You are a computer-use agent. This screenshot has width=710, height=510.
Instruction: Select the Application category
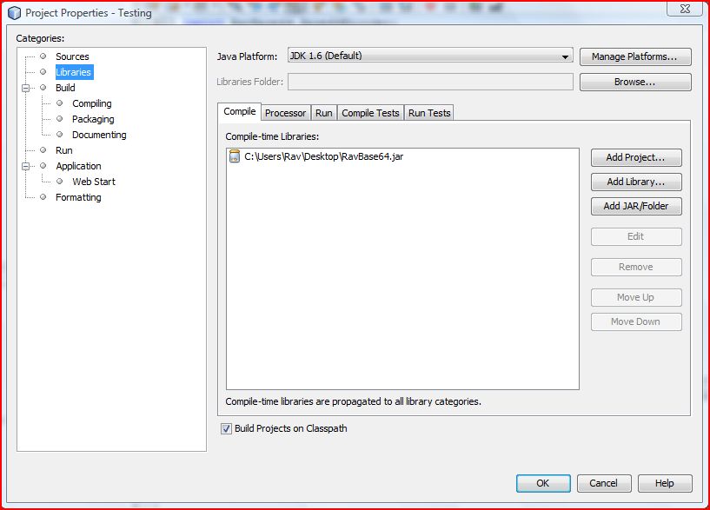[x=78, y=166]
